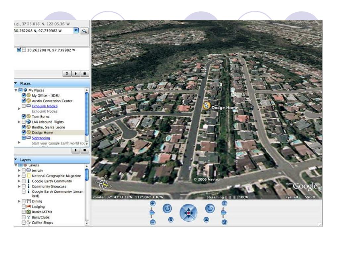Expand Google Earth Community layer
Viewport: 339px width, 254px height.
(x=19, y=181)
